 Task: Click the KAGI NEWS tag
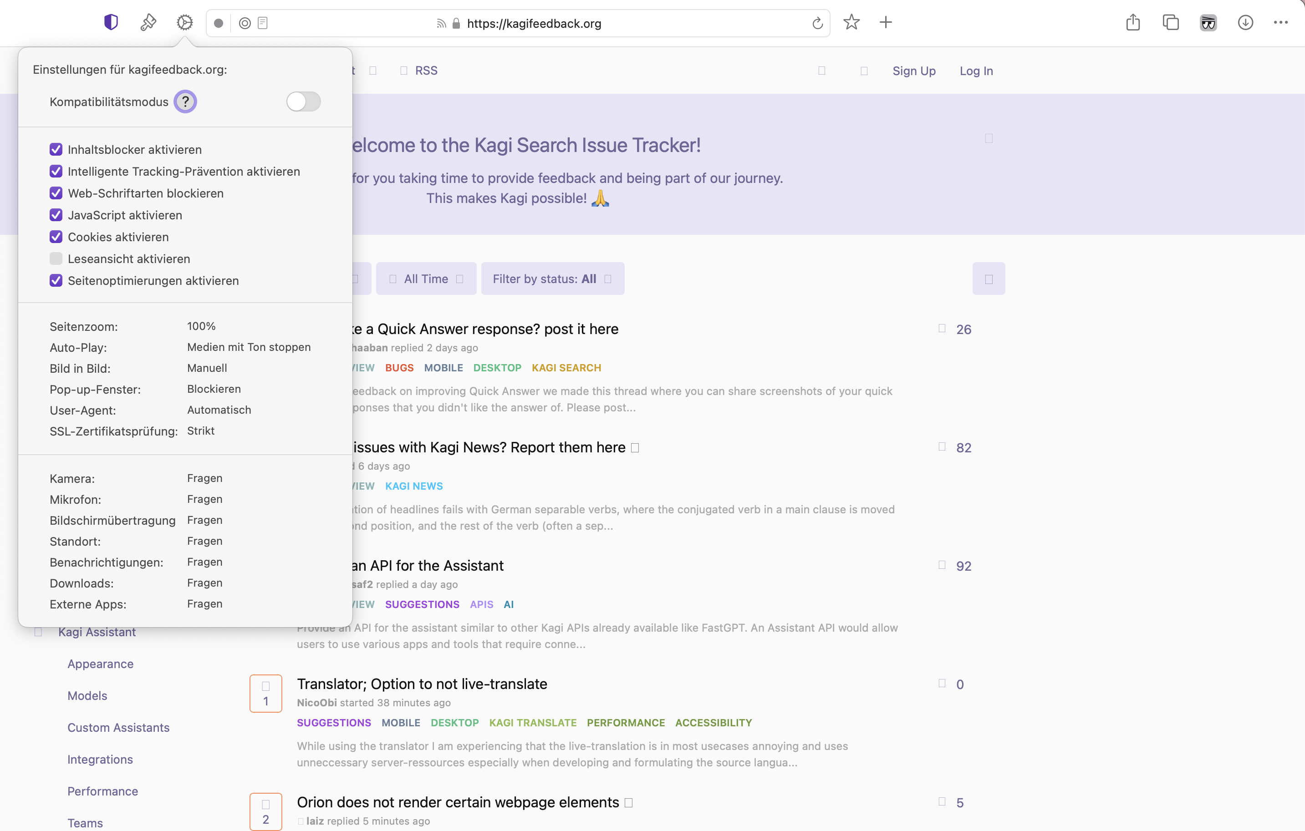coord(414,486)
